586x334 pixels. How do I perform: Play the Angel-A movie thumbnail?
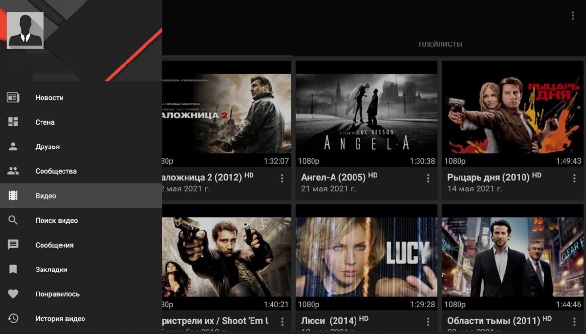point(367,113)
